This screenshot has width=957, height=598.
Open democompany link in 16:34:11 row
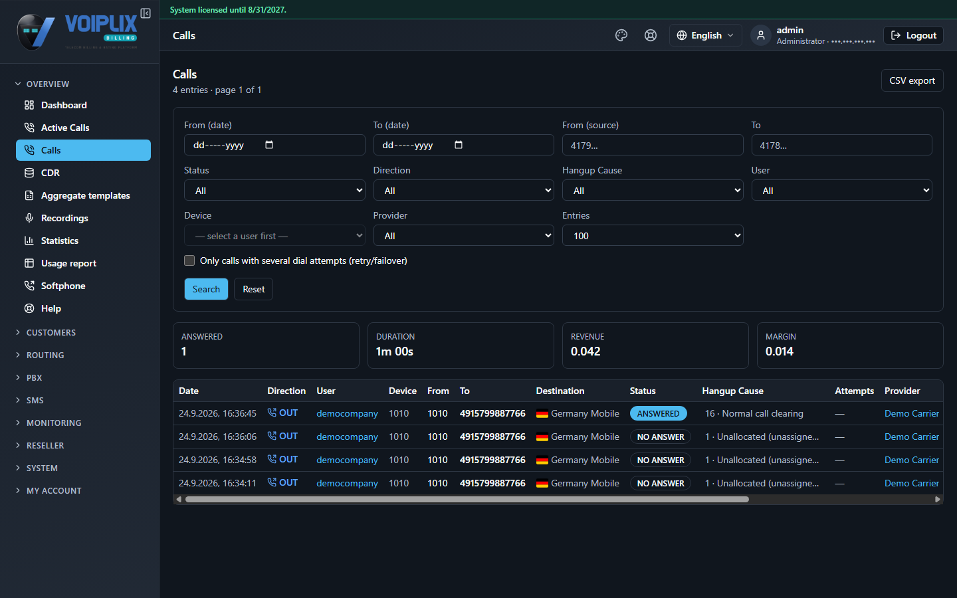(347, 483)
